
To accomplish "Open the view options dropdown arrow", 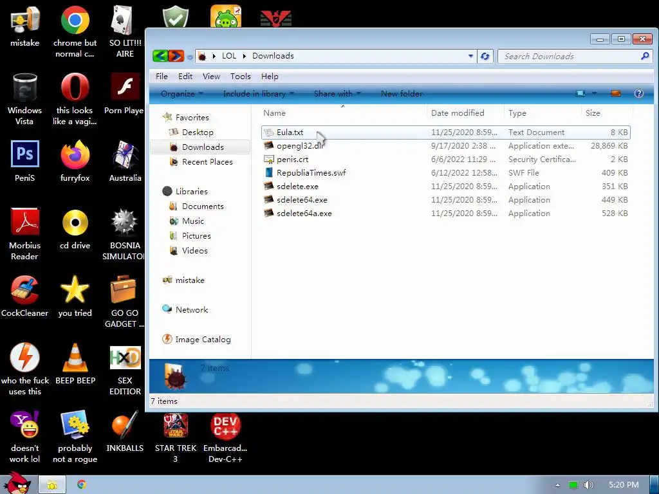I will [594, 93].
